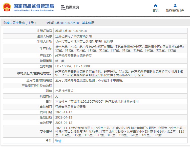Open the 数据查询 search icon
Image resolution: width=190 pixels, height=147 pixels.
pyautogui.click(x=63, y=8)
